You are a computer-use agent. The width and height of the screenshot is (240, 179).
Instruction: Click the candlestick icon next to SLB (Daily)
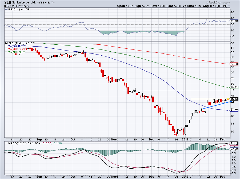click(x=6, y=43)
